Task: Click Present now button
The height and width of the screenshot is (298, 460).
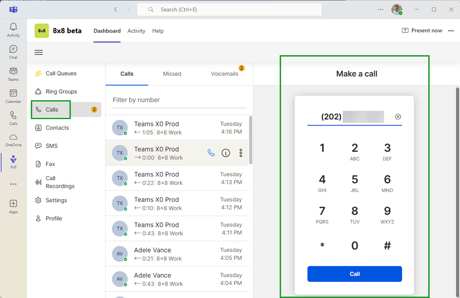Action: (x=422, y=31)
